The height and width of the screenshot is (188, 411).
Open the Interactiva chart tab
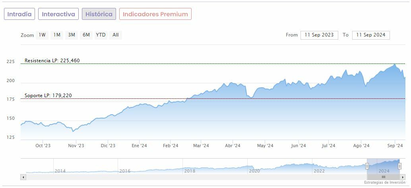point(58,14)
